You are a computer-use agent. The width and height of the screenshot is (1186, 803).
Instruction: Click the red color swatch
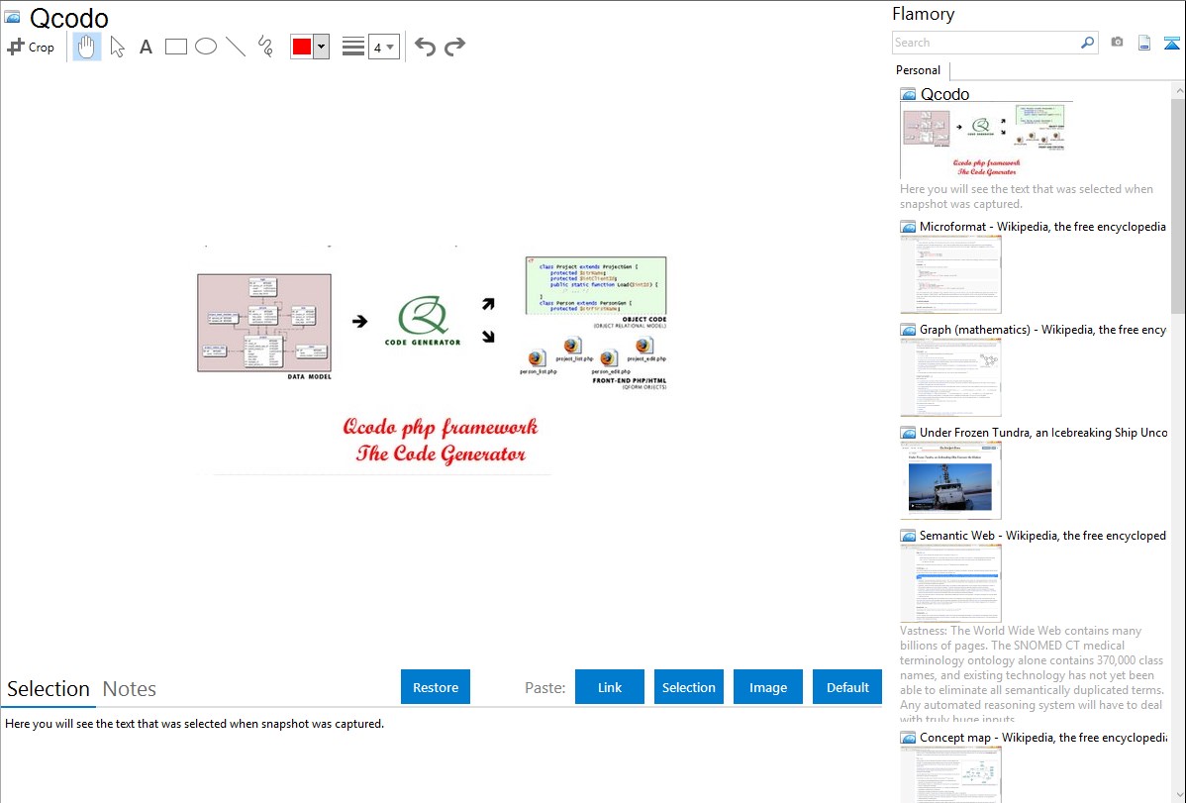pos(302,47)
